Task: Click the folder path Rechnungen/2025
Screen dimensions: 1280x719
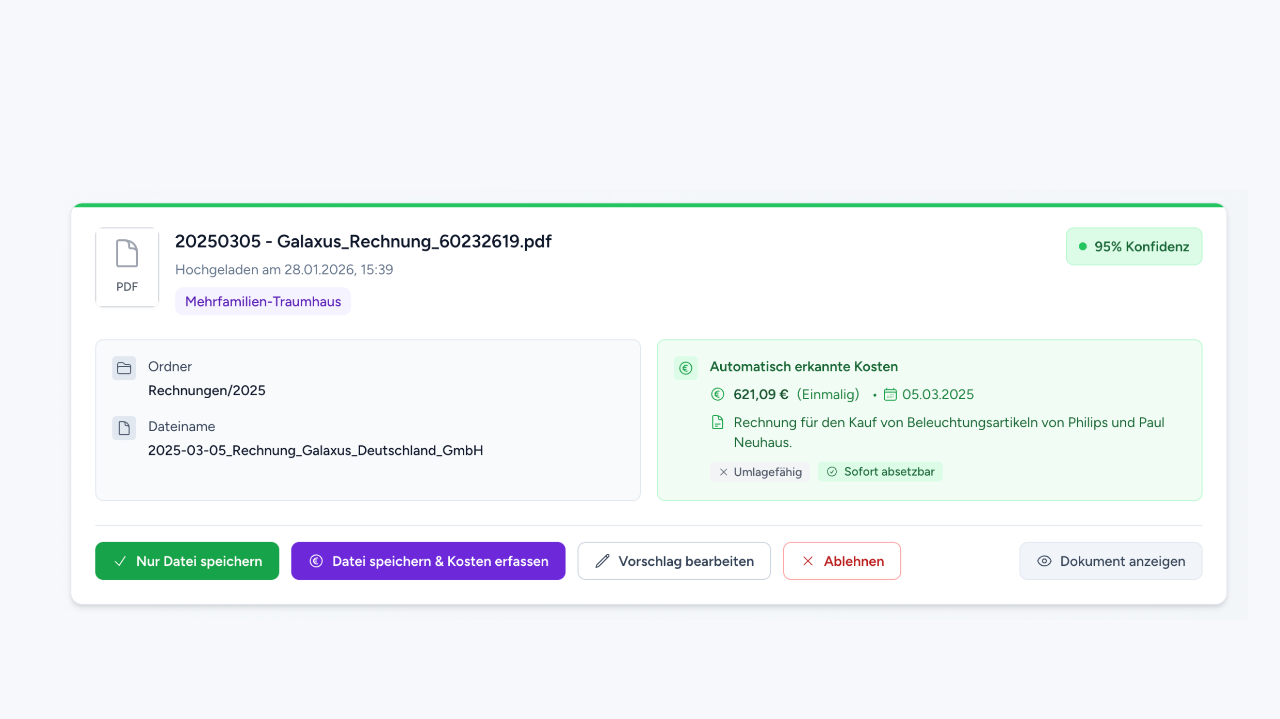Action: (206, 390)
